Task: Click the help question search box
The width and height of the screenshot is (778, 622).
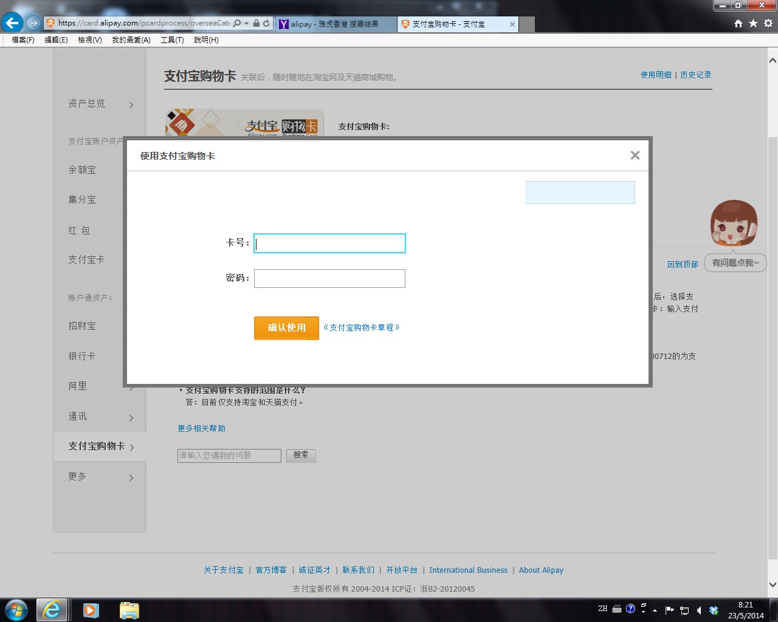Action: point(229,456)
